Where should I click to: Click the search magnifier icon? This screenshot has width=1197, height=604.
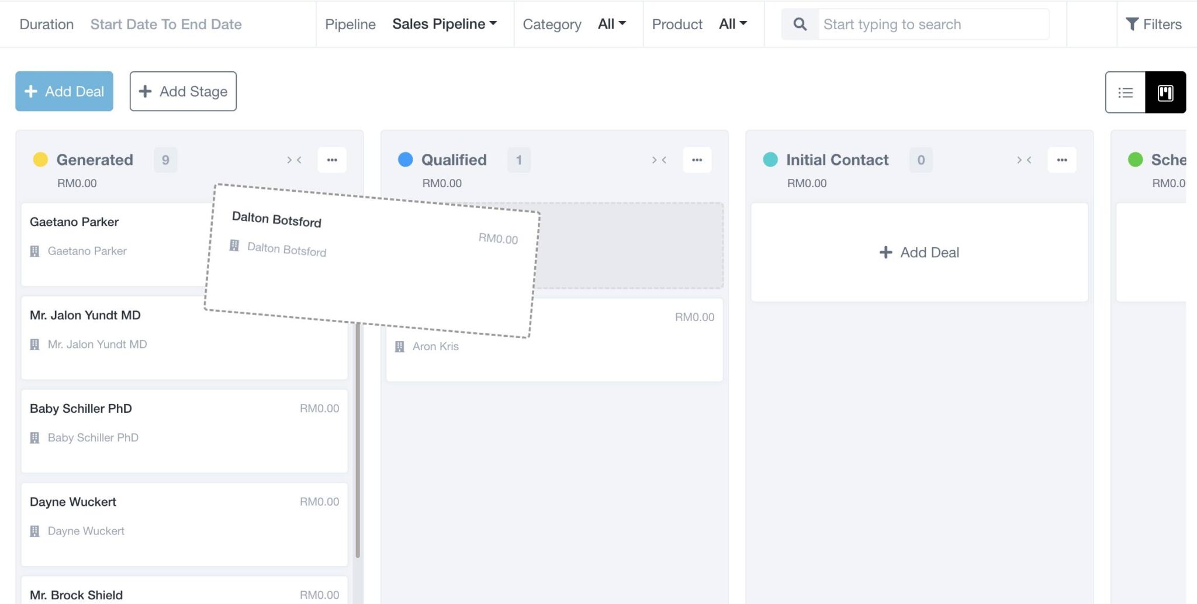click(800, 24)
